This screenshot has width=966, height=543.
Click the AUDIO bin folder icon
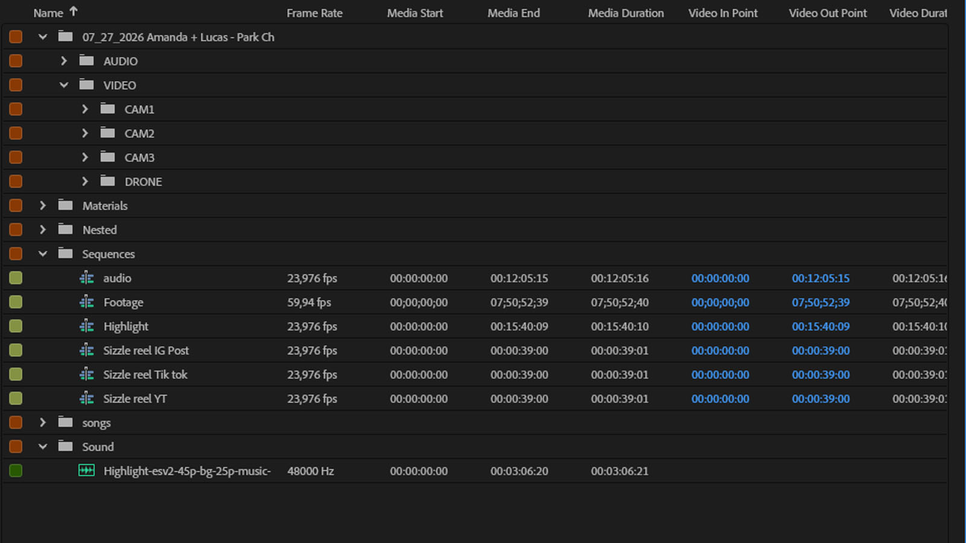[86, 60]
